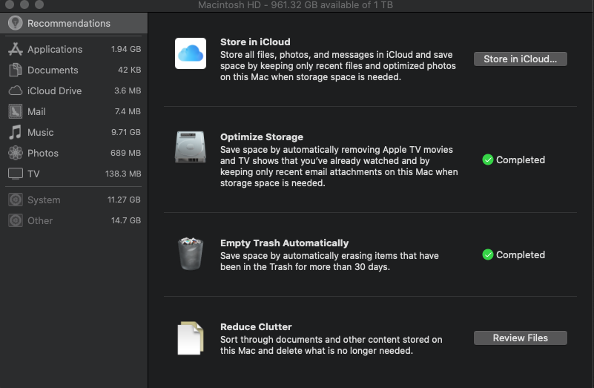Click the Empty Trash Automatically trash icon

tap(191, 253)
